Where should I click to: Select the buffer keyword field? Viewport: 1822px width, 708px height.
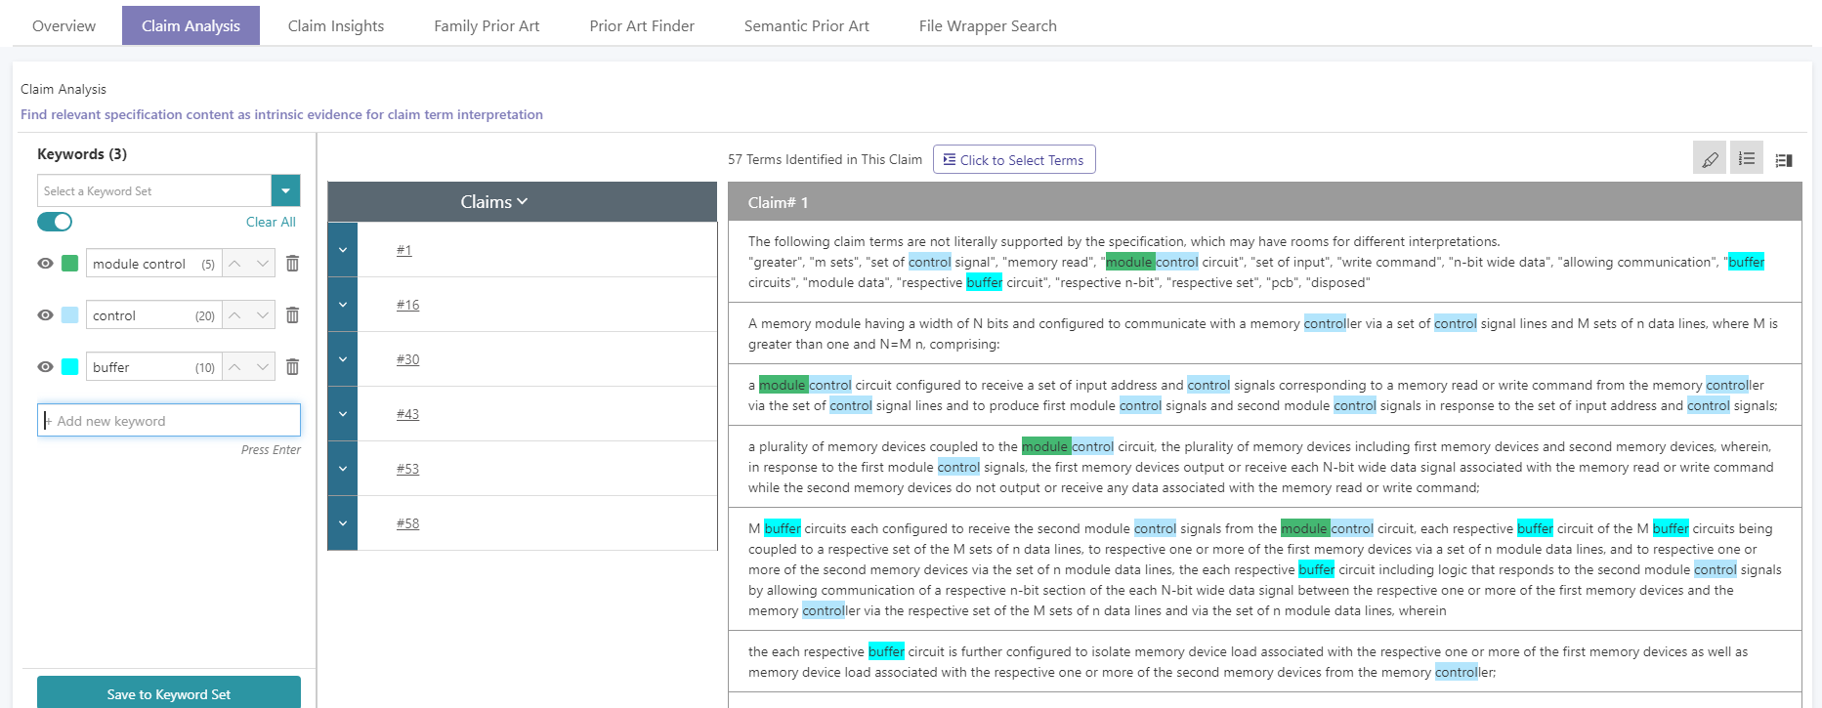153,367
